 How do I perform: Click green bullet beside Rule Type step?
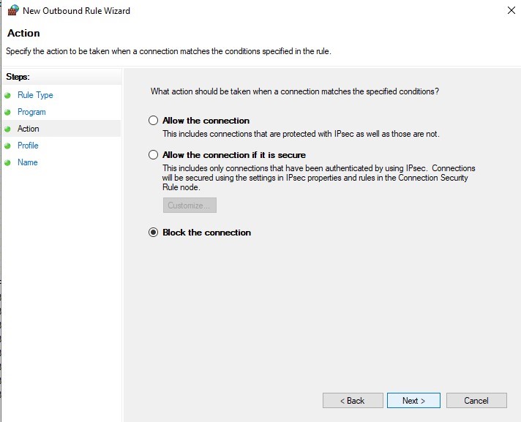click(x=7, y=96)
